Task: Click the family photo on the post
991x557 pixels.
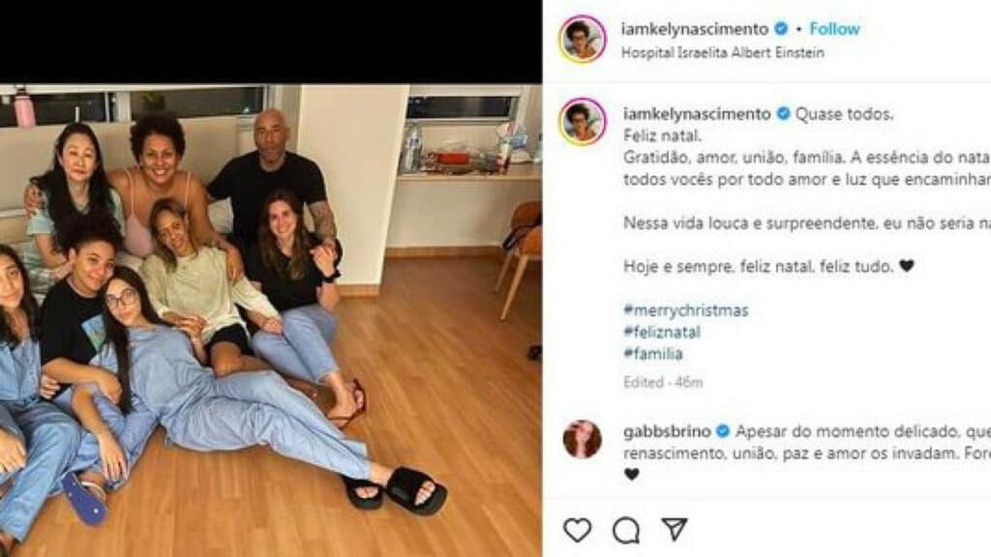Action: (271, 320)
